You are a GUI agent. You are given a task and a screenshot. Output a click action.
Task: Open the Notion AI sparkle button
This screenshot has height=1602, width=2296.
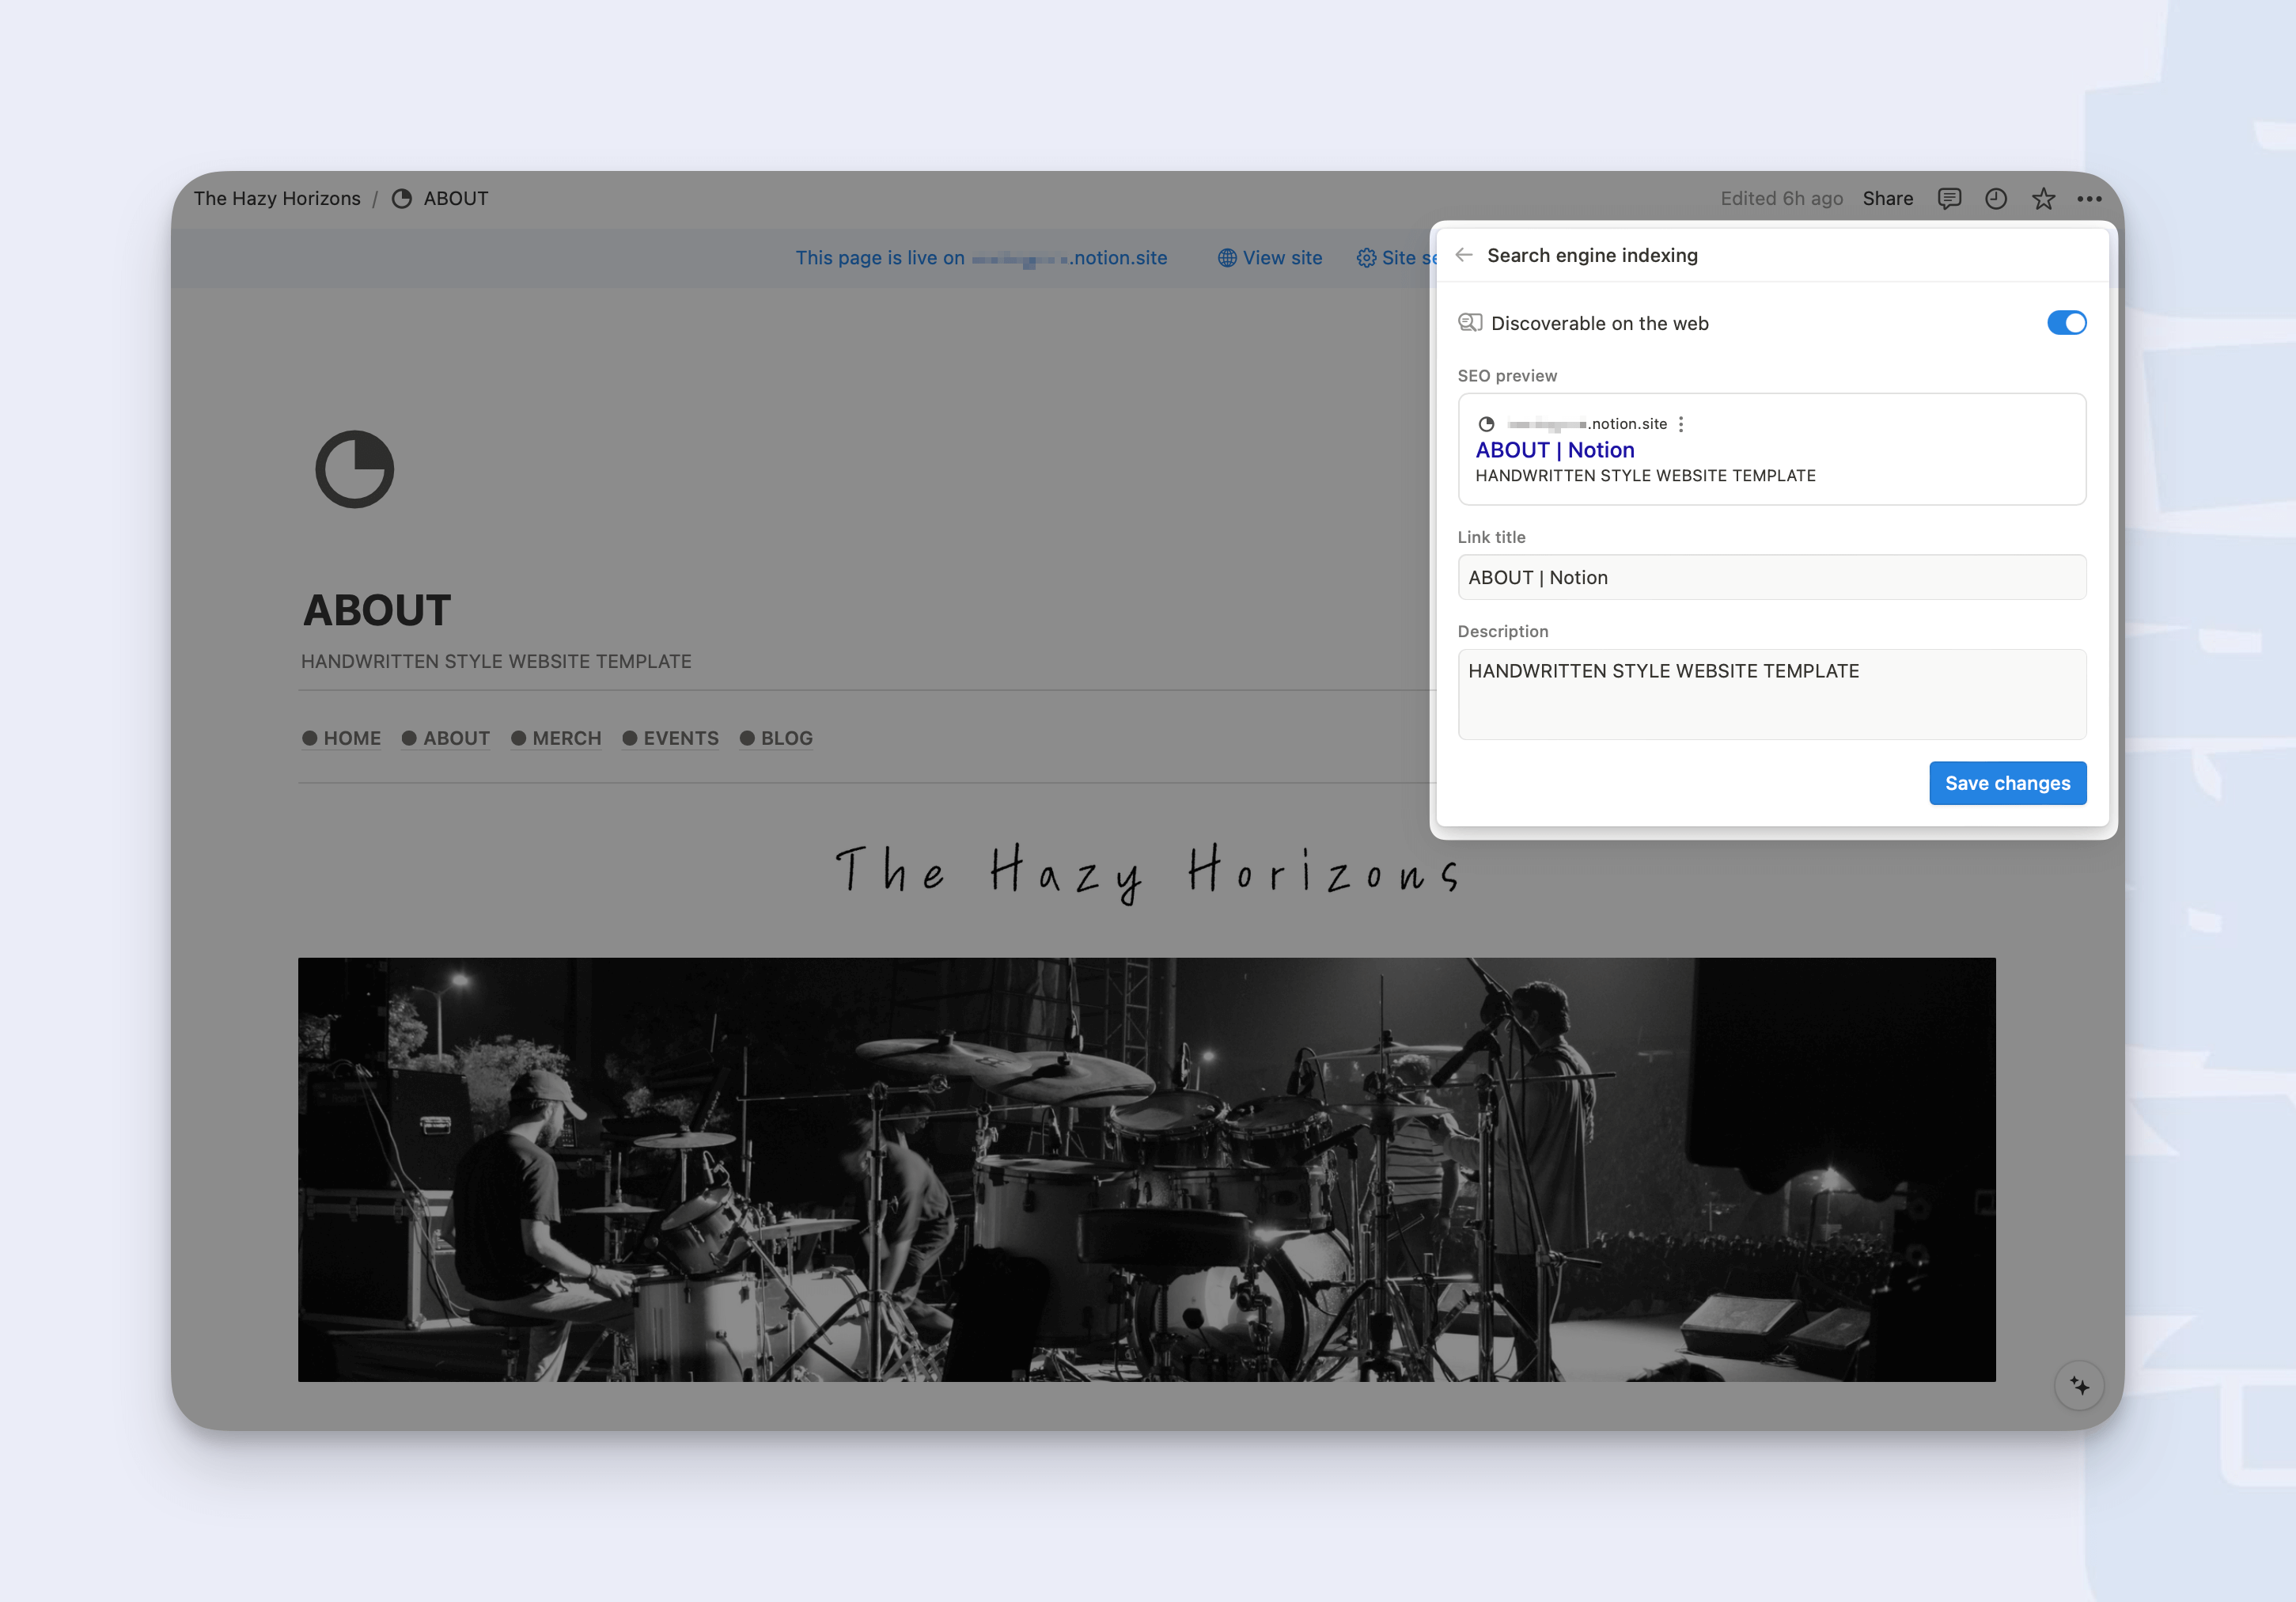pos(2079,1386)
